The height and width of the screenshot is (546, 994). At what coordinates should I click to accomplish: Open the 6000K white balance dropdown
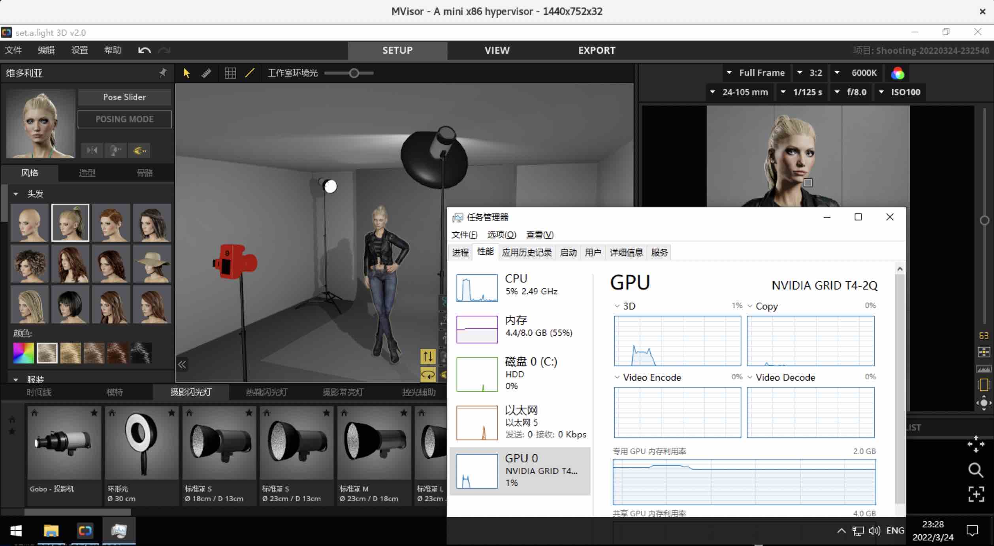(856, 73)
